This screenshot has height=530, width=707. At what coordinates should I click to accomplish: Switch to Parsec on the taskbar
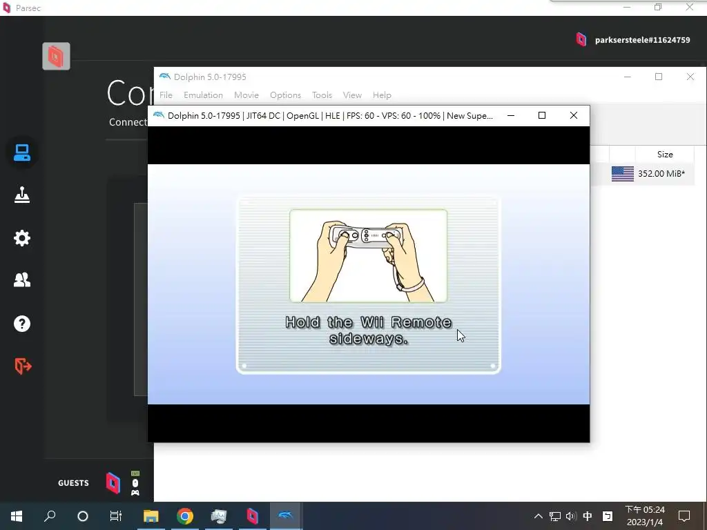click(253, 516)
